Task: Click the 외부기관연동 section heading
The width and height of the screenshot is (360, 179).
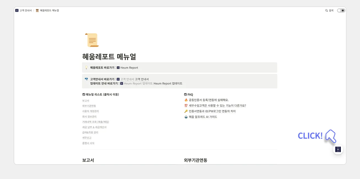Action: [196, 160]
